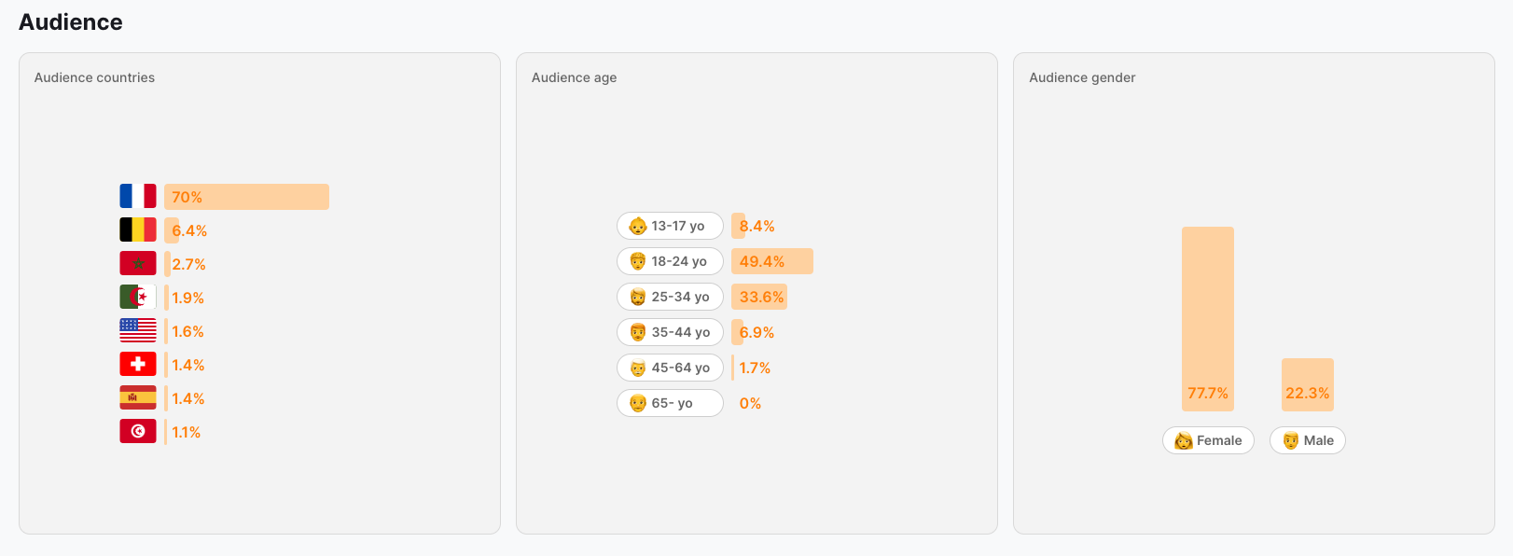Viewport: 1513px width, 556px height.
Task: Click the 77.7% Female bar
Action: point(1208,317)
